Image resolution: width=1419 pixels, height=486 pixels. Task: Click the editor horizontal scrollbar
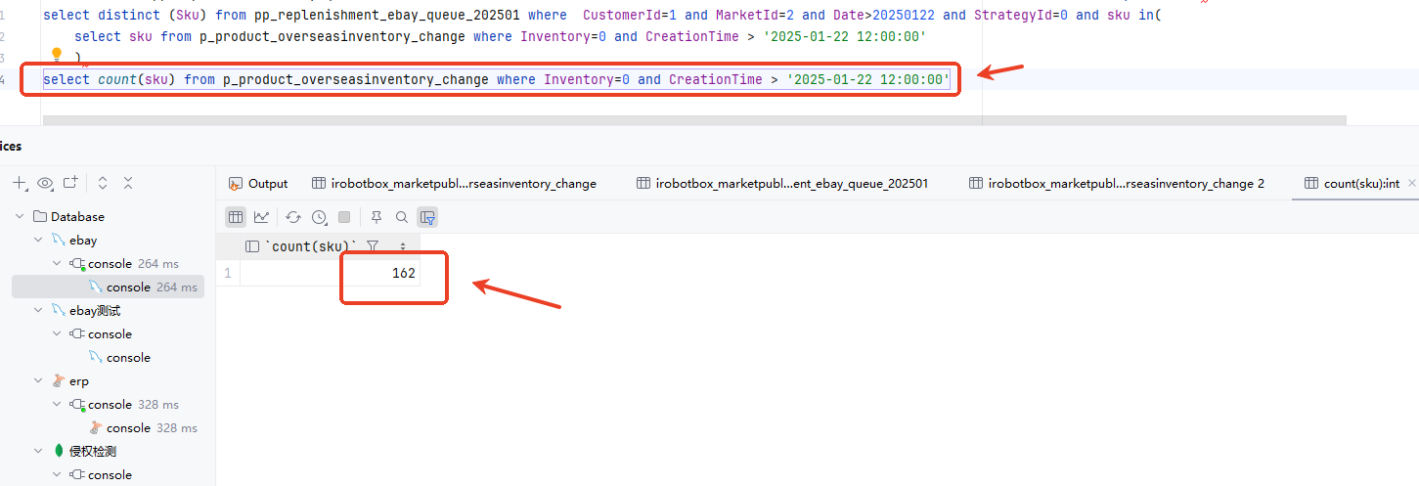[x=694, y=120]
